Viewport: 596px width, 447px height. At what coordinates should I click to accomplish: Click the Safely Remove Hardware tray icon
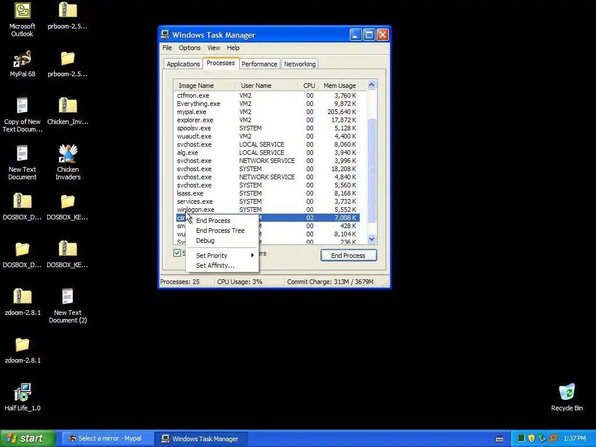point(542,438)
